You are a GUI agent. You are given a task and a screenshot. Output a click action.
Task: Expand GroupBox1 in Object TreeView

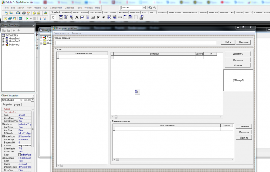3,39
